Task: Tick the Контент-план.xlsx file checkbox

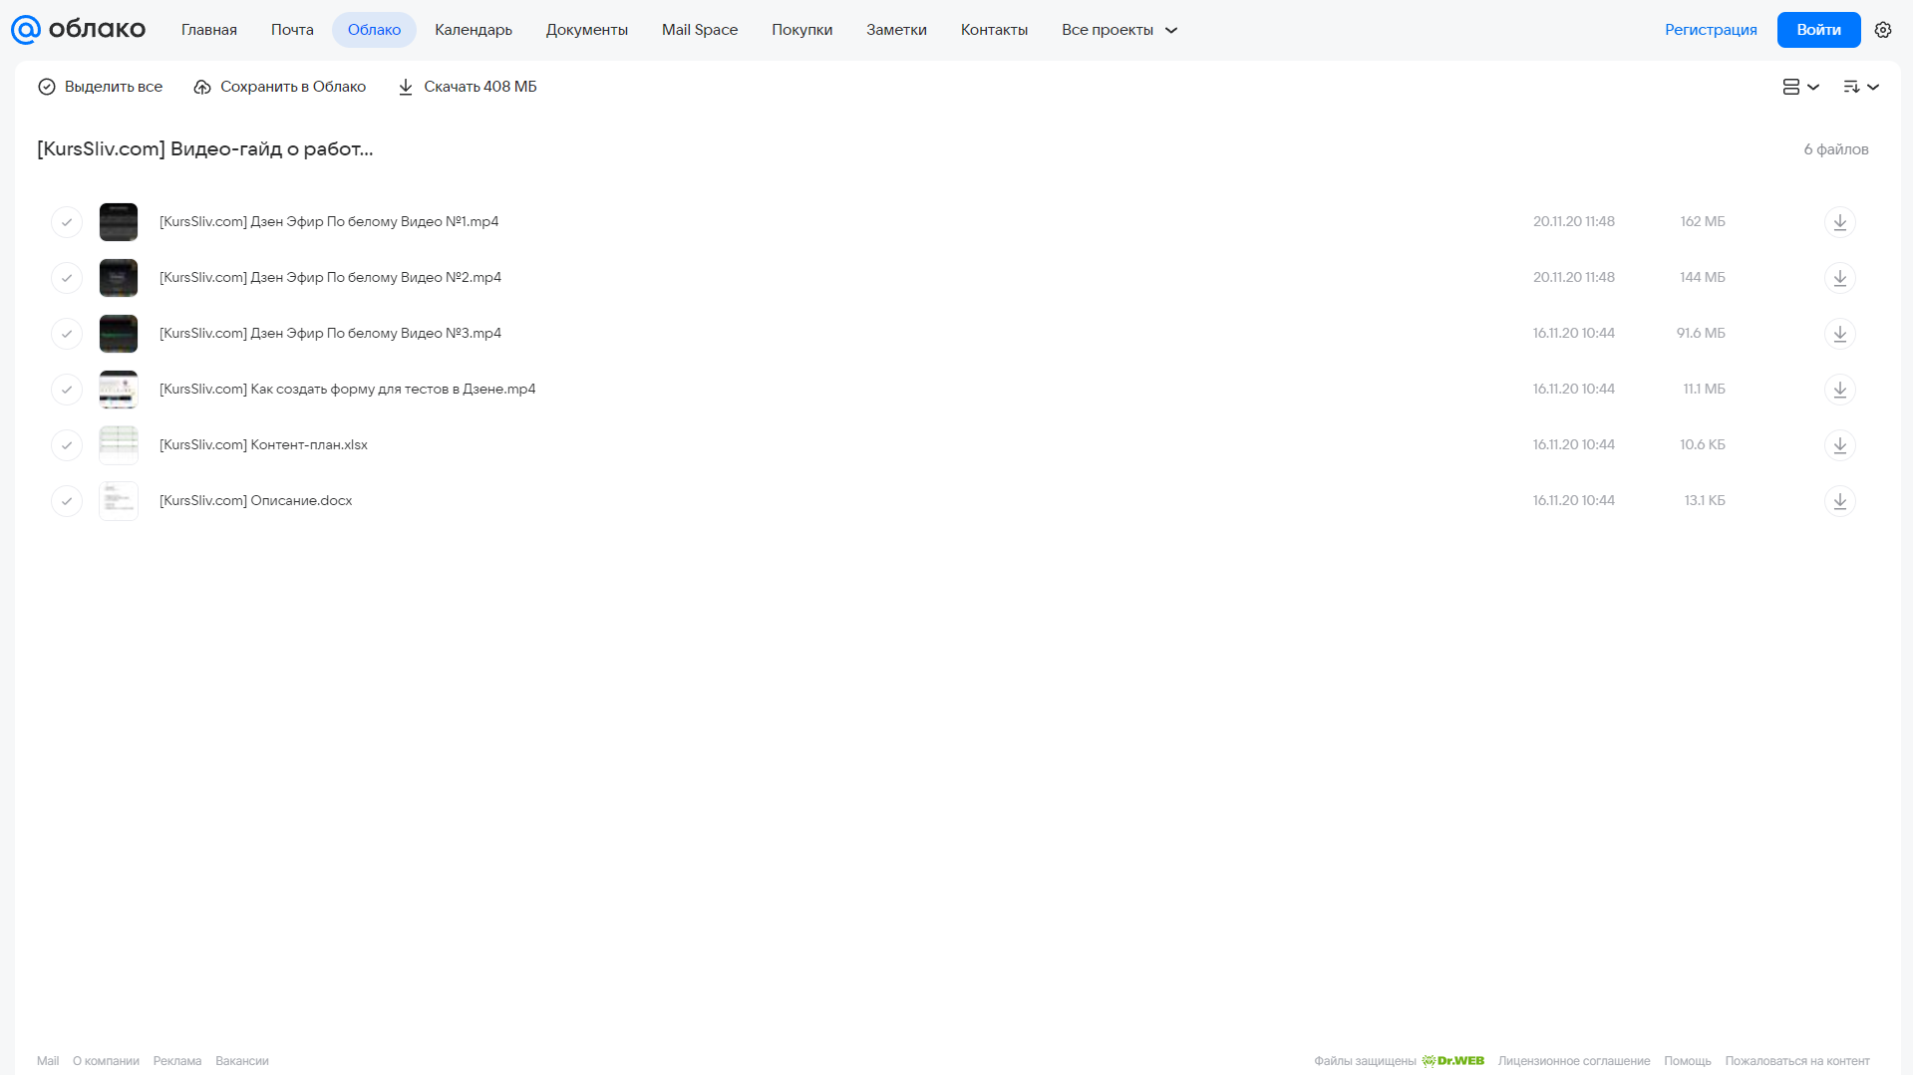Action: [67, 445]
